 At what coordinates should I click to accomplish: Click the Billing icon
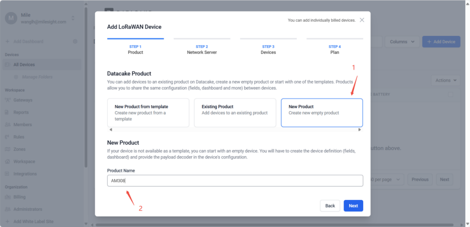coord(7,197)
